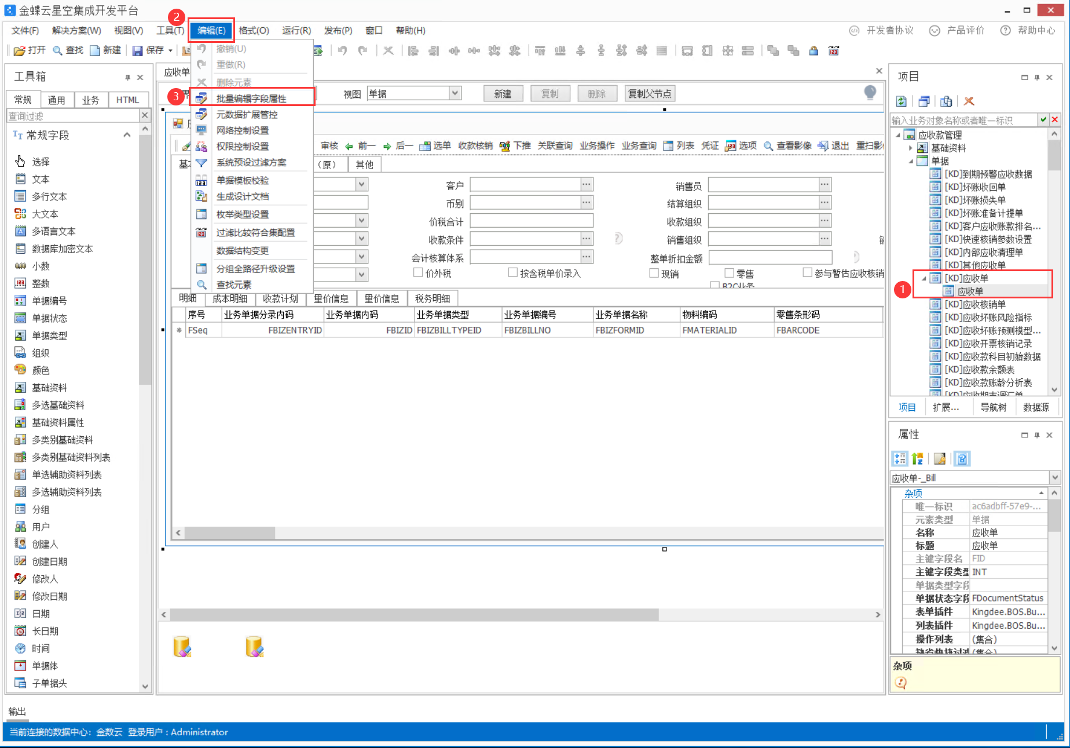Image resolution: width=1070 pixels, height=748 pixels.
Task: Open the 格式(O) menu
Action: coord(254,30)
